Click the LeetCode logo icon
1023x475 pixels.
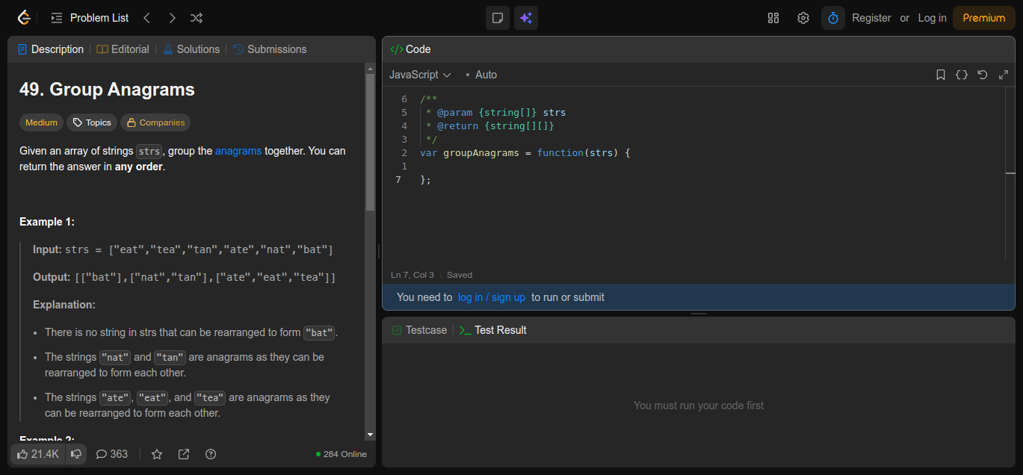pos(24,18)
